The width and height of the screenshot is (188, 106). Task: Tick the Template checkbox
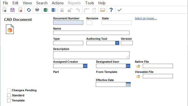pos(9,100)
